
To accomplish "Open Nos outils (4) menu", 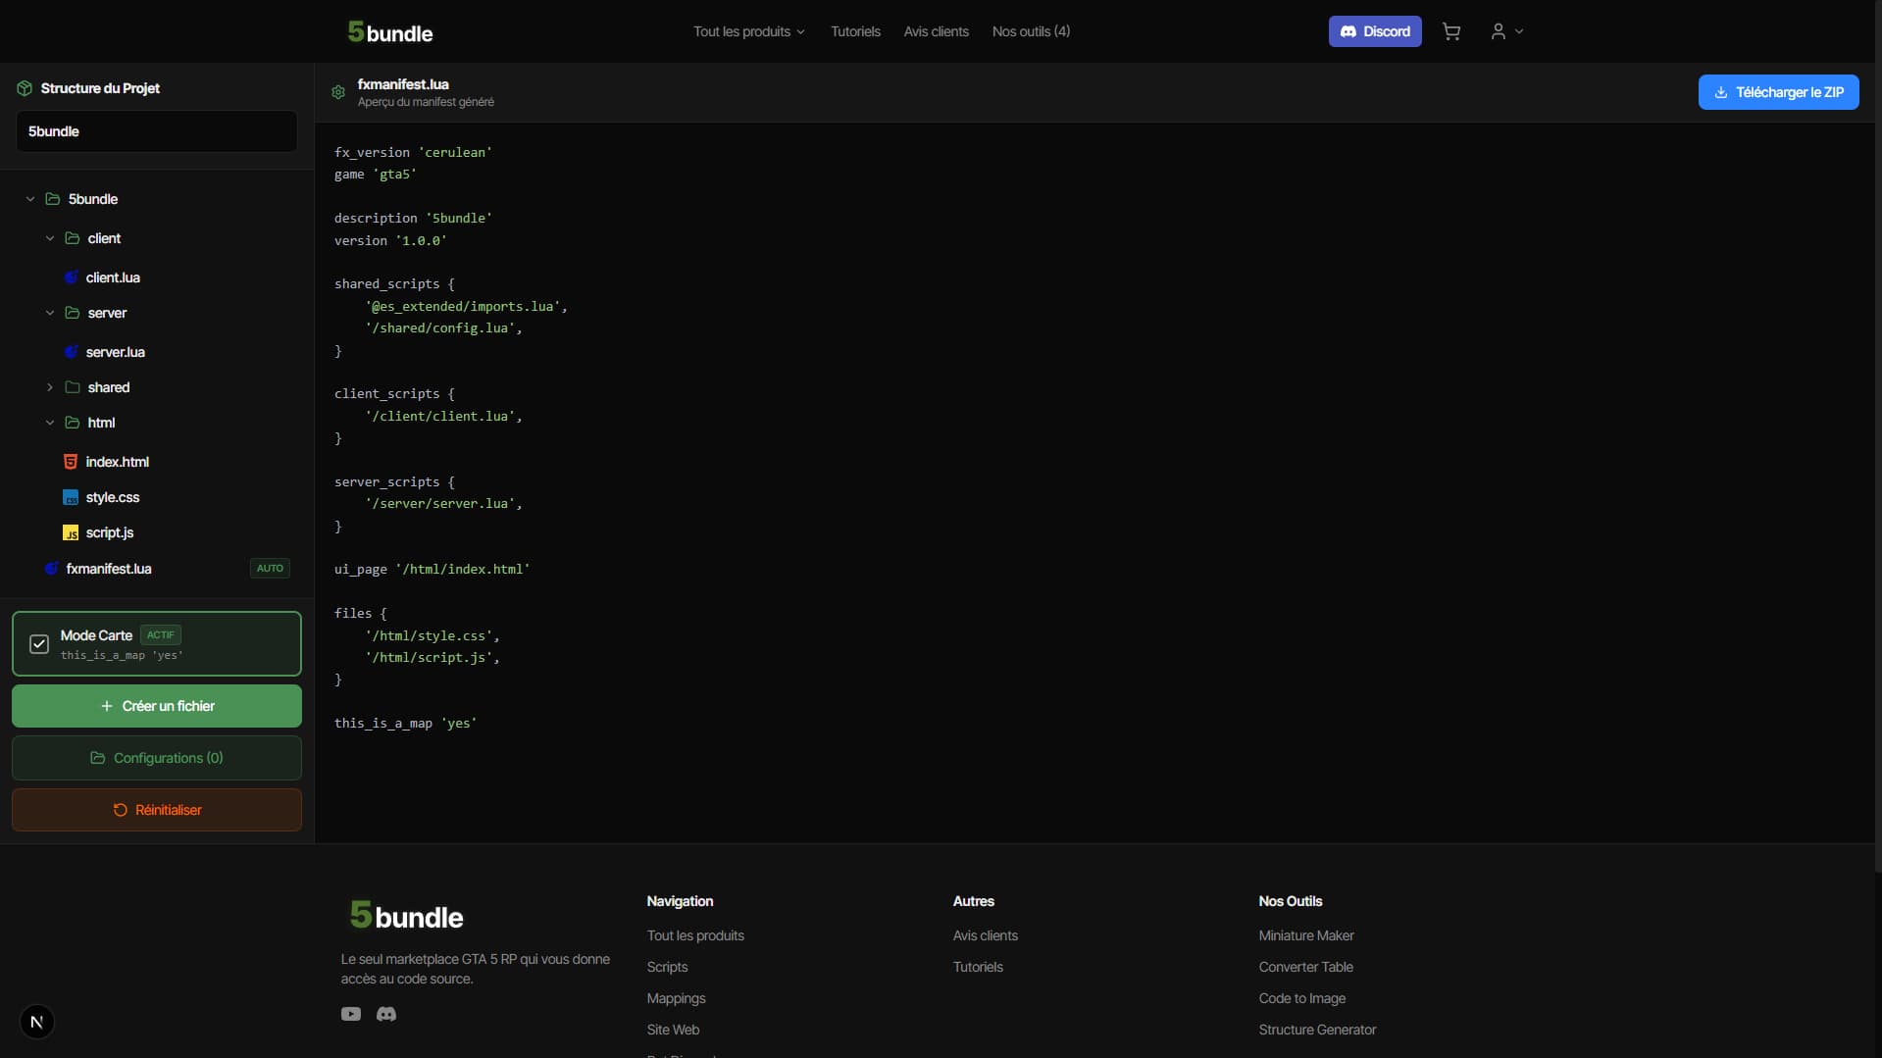I will point(1031,31).
